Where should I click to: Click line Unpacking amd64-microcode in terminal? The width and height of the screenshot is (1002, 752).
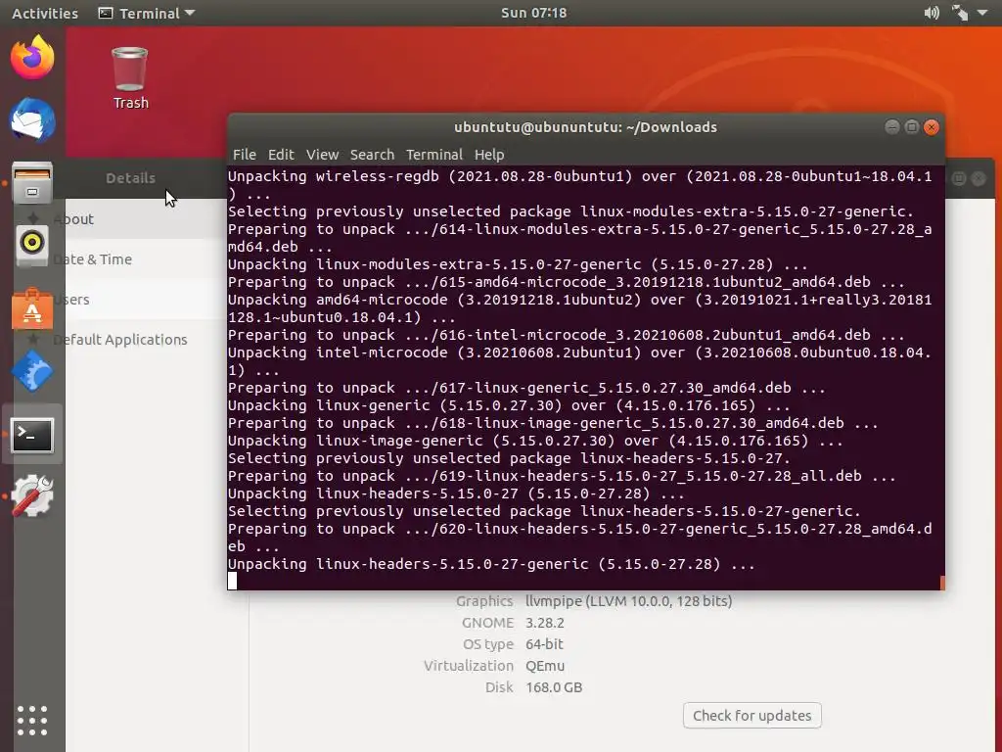(580, 308)
